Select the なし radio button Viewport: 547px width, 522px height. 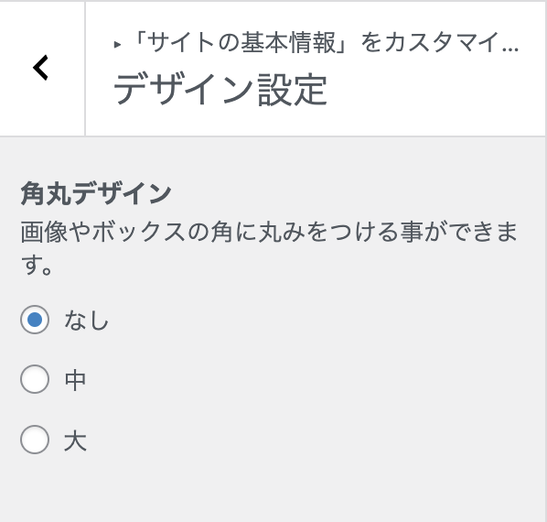[x=35, y=320]
